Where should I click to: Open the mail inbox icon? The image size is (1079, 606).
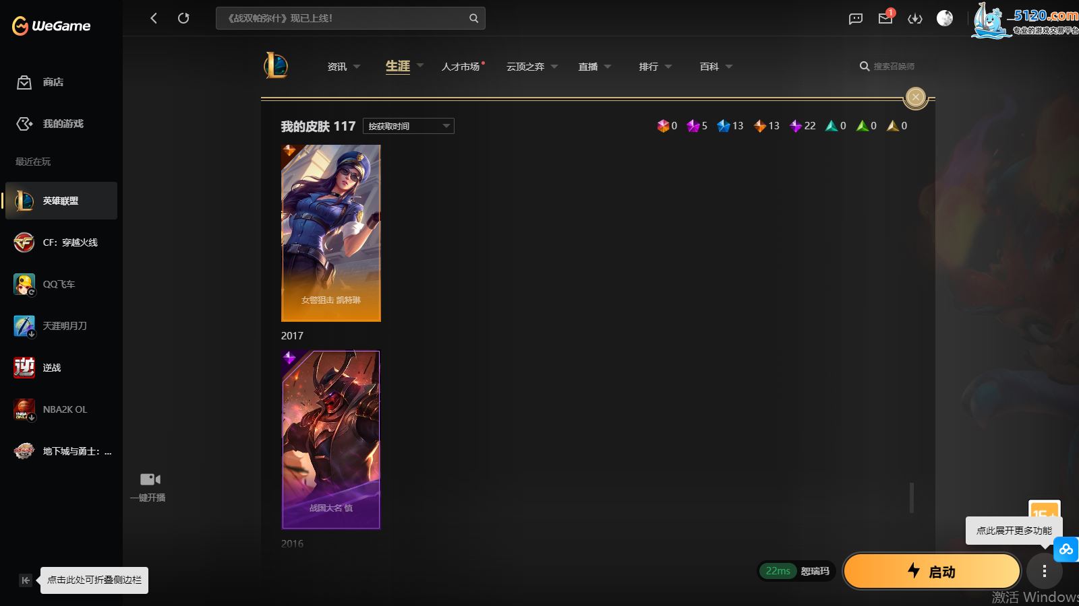coord(885,18)
